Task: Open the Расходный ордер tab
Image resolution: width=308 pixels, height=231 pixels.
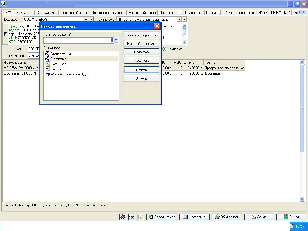Action: [142, 13]
